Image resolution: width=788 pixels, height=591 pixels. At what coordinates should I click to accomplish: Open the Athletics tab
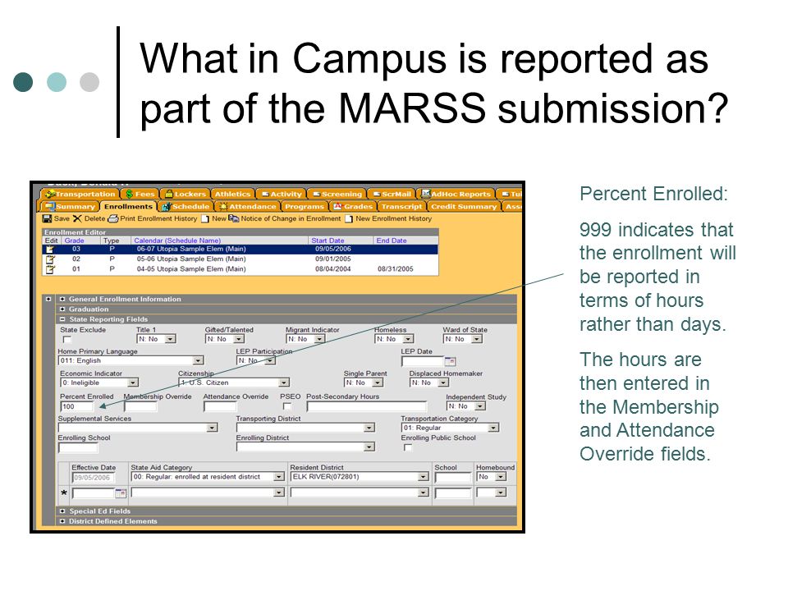pyautogui.click(x=232, y=194)
